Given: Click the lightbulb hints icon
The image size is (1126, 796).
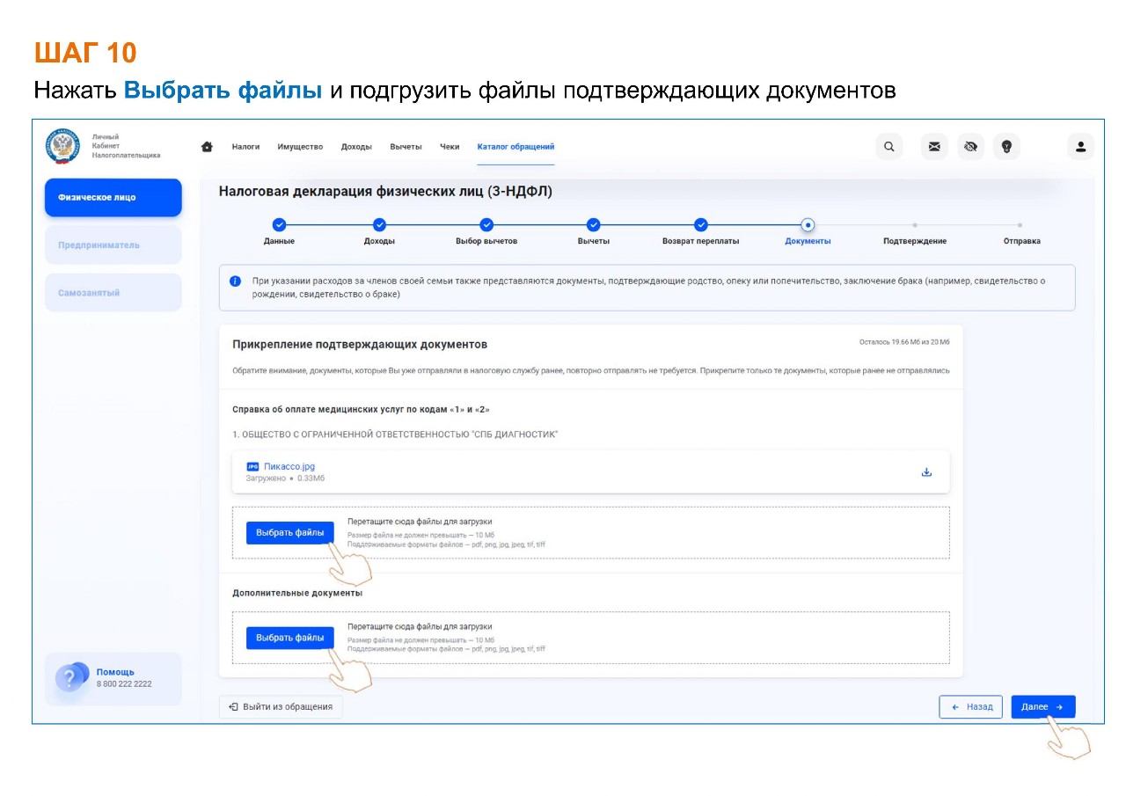Looking at the screenshot, I should click(x=1006, y=147).
